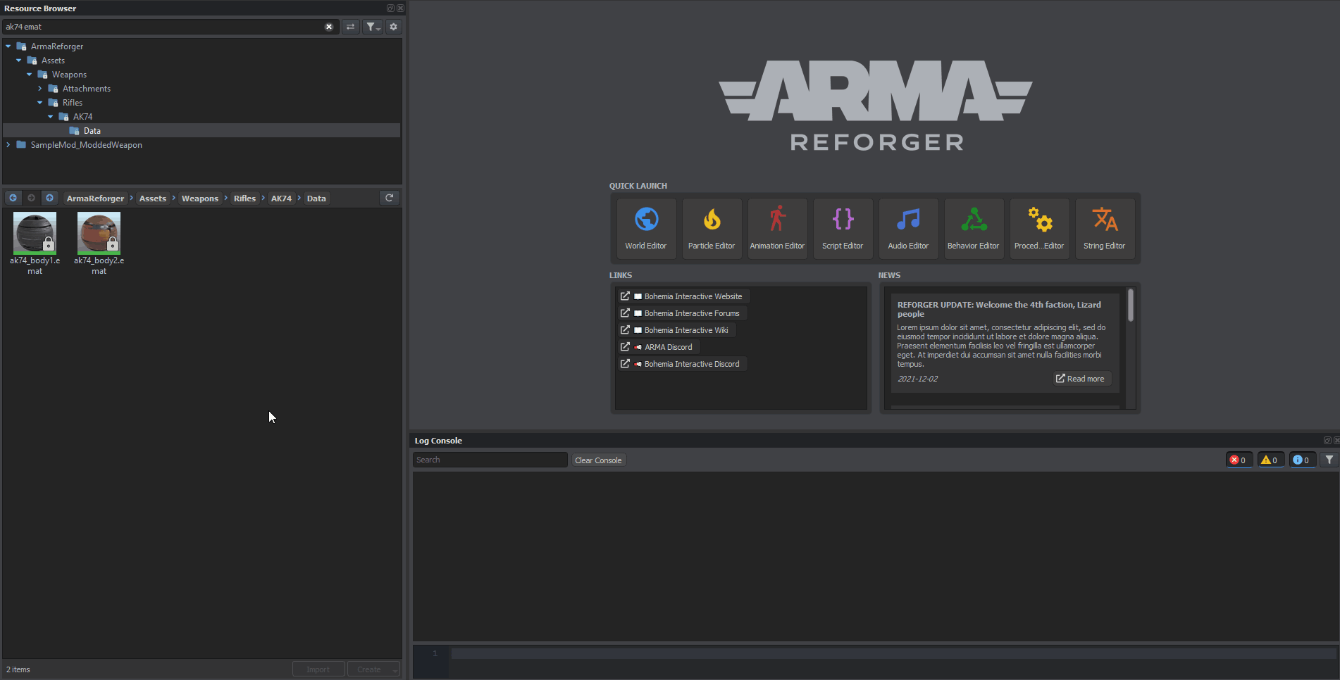Expand the SampleMod_ModdedWeapon node
The height and width of the screenshot is (680, 1340).
pos(8,145)
